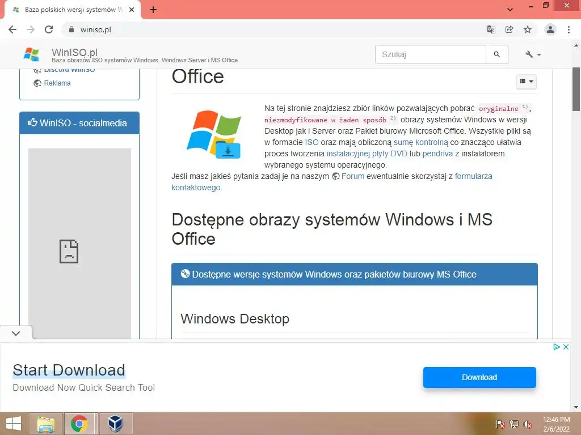
Task: Open Google Translate icon in address bar
Action: tap(491, 29)
